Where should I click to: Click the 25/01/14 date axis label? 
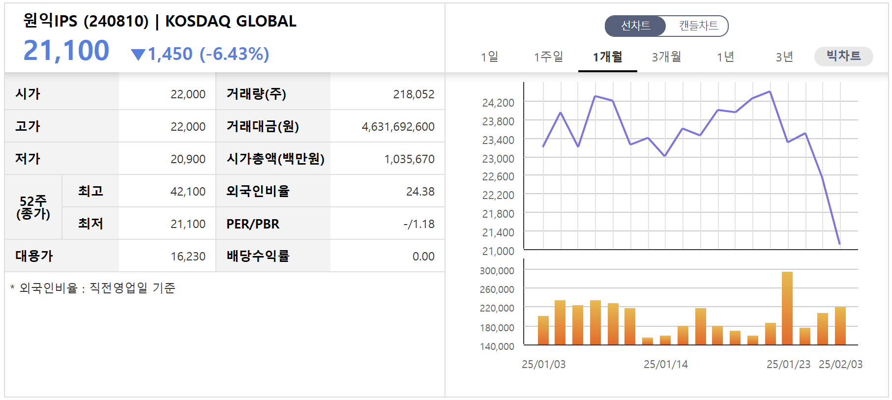click(666, 364)
